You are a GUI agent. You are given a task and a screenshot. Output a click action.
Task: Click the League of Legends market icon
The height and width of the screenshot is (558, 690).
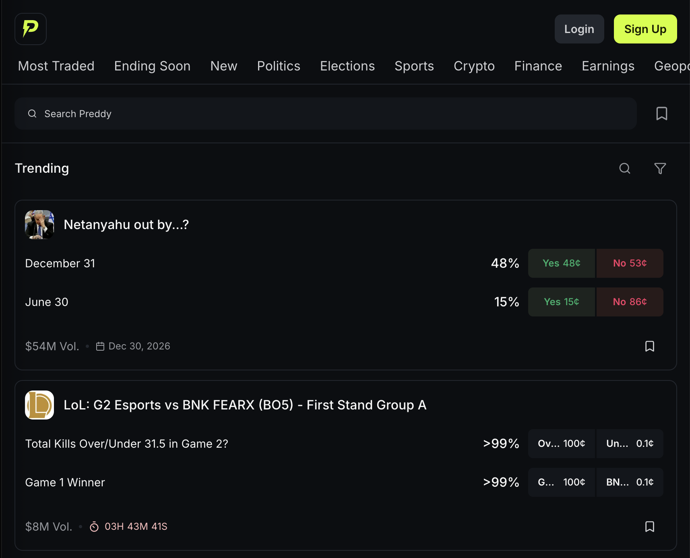click(39, 405)
